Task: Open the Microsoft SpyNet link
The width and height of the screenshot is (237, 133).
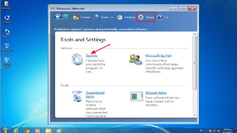Action: [158, 56]
